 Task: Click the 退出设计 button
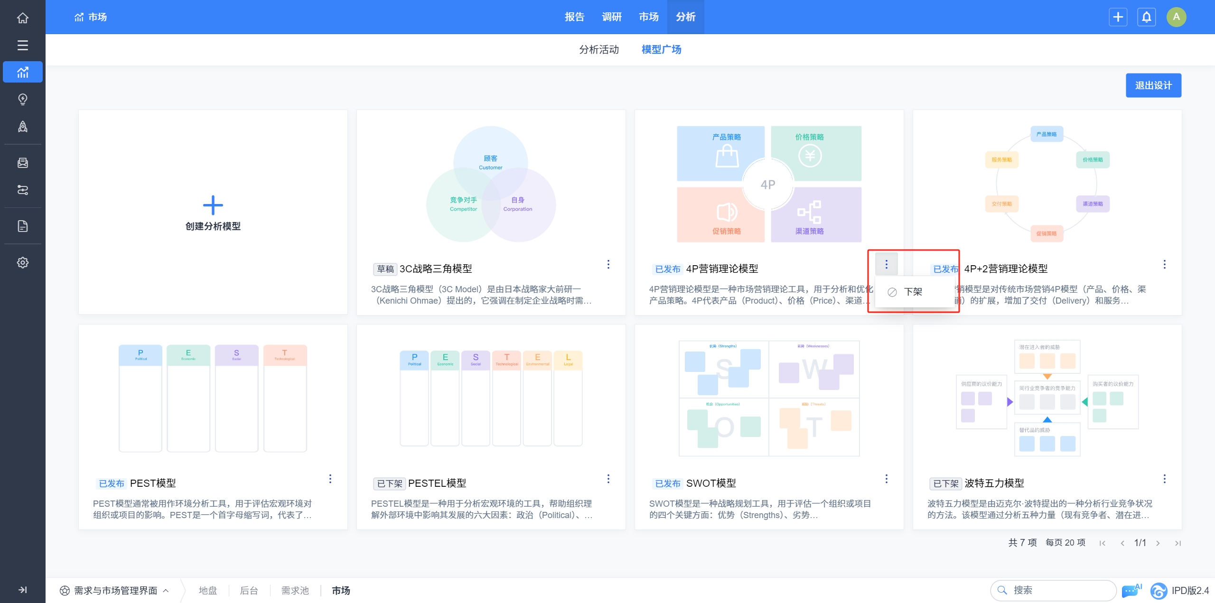(1153, 85)
